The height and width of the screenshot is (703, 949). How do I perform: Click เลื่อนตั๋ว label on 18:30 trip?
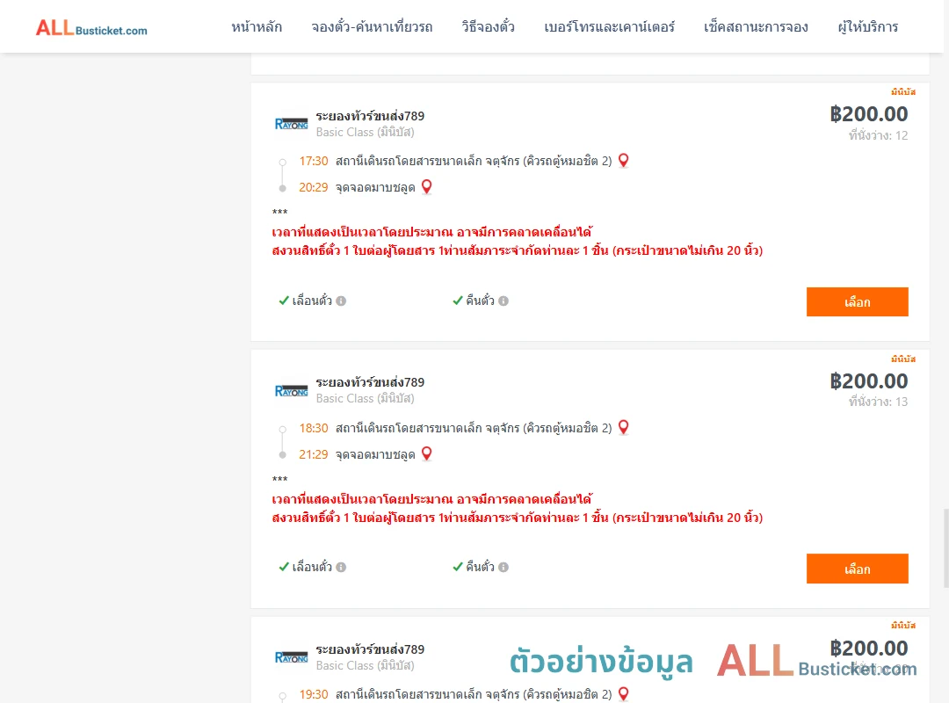pos(312,567)
